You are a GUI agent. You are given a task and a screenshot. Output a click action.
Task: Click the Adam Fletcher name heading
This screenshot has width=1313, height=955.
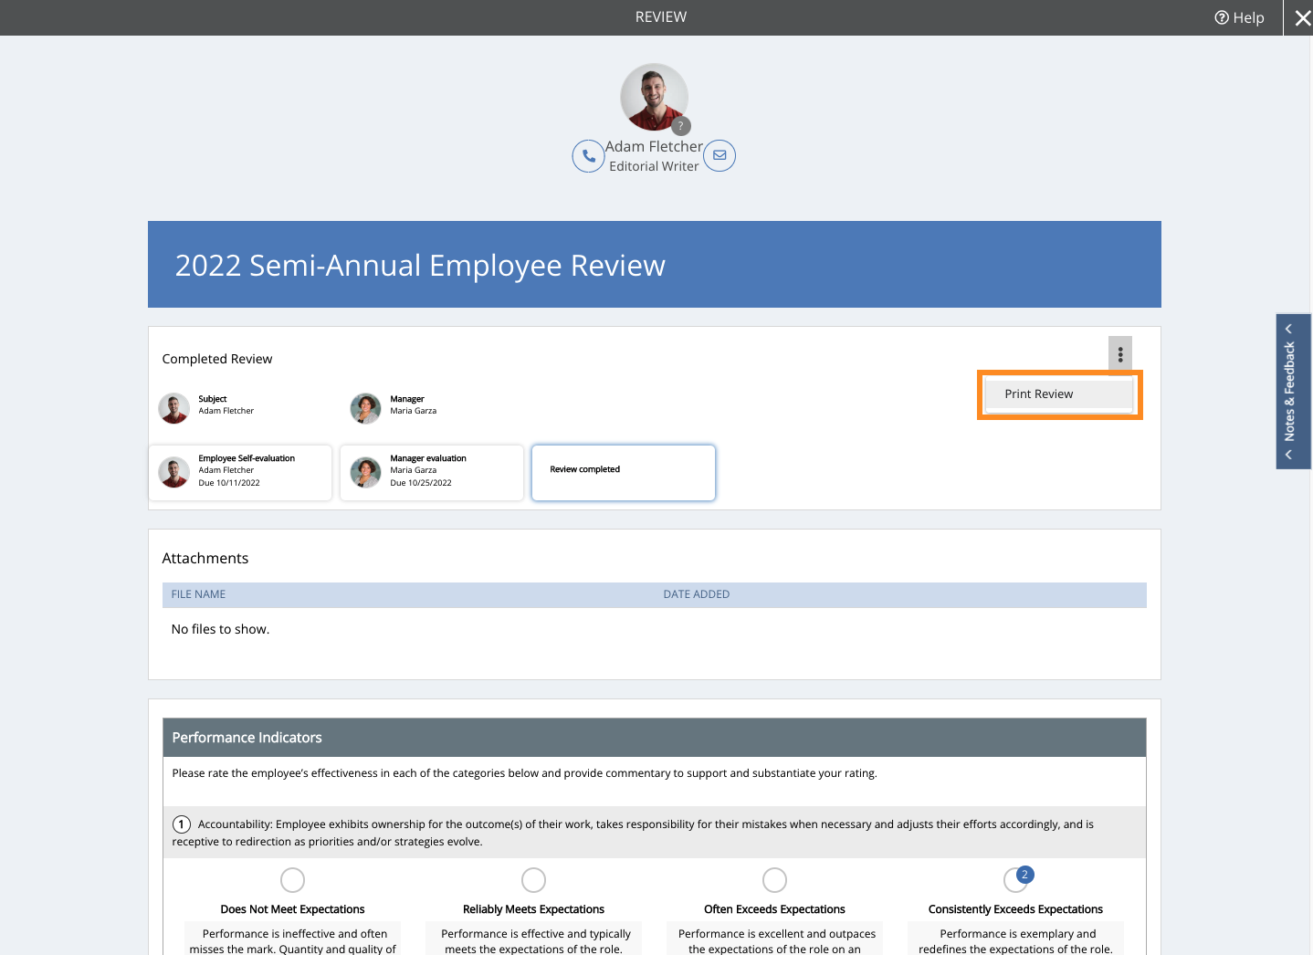coord(654,147)
